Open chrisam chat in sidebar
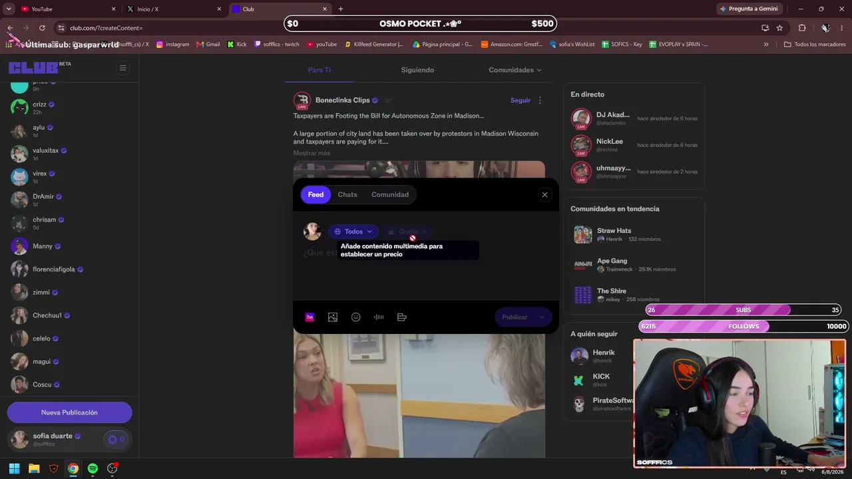 (x=69, y=223)
